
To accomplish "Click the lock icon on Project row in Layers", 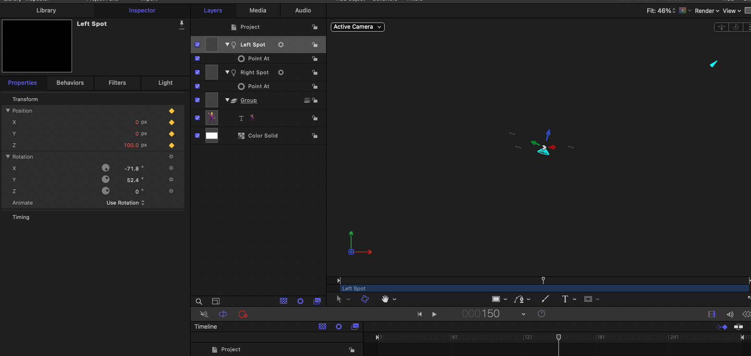I will pos(315,27).
